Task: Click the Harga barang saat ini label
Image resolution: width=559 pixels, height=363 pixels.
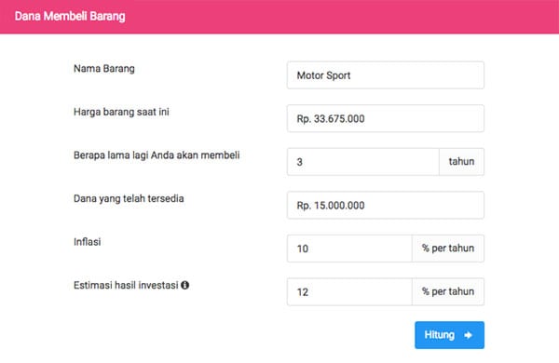Action: pyautogui.click(x=121, y=112)
